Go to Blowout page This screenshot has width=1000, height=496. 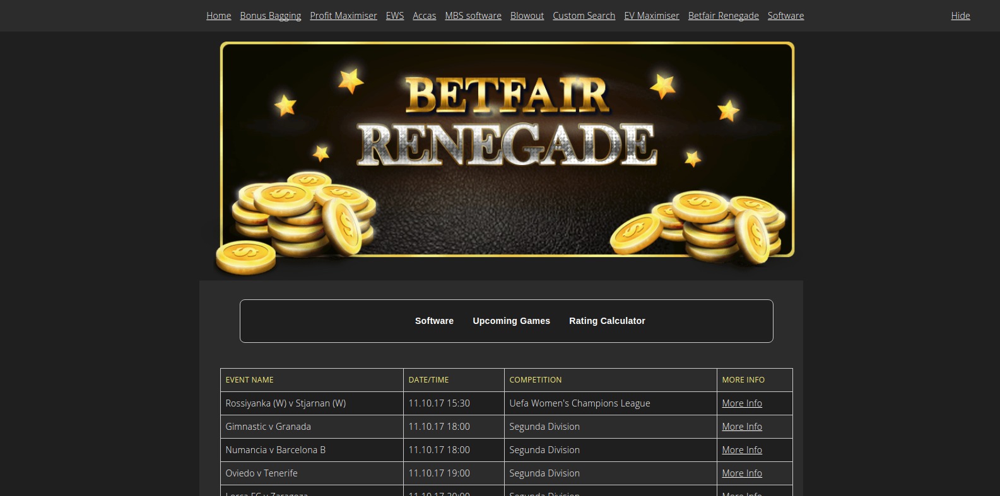527,16
